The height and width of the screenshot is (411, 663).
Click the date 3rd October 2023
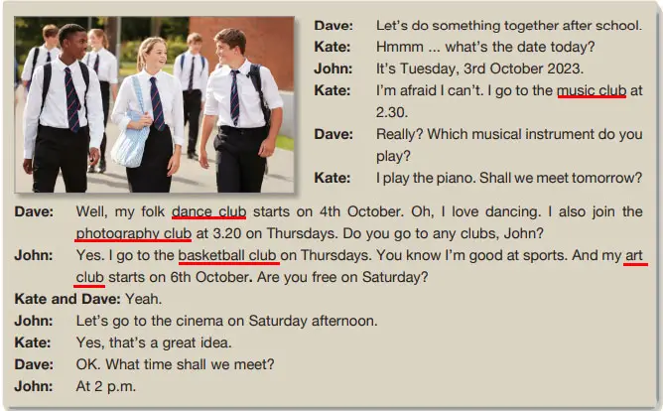(523, 68)
